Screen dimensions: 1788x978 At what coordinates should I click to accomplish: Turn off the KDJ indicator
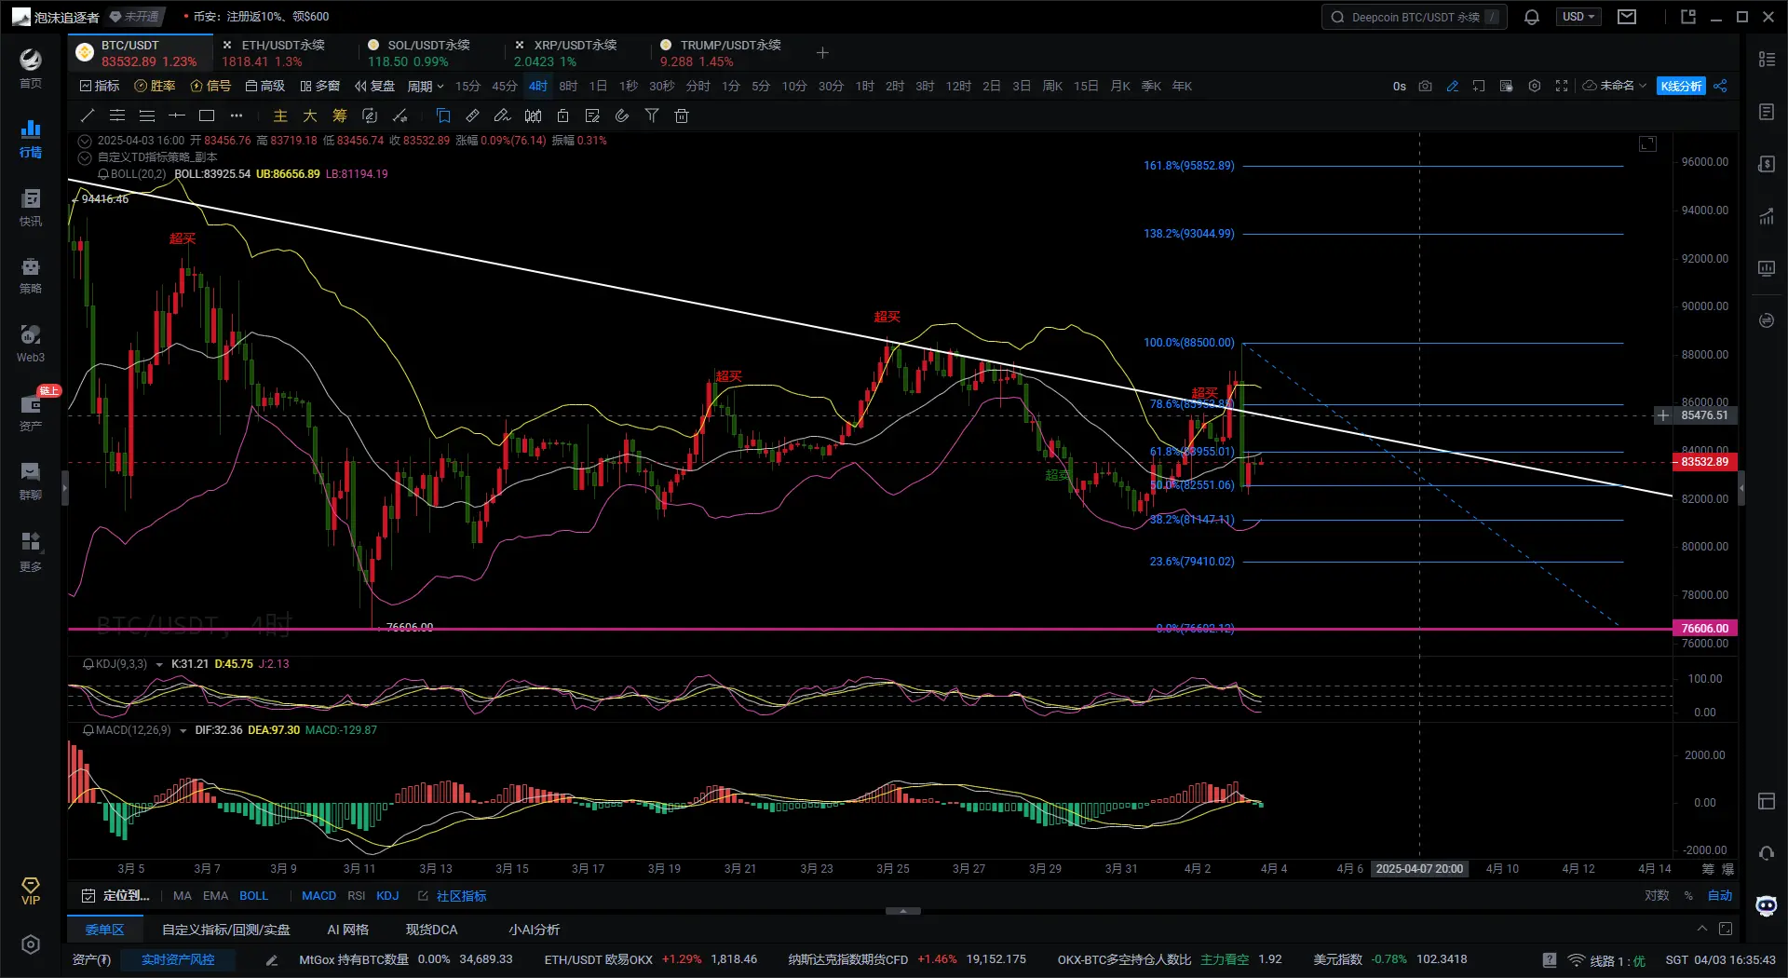coord(387,895)
